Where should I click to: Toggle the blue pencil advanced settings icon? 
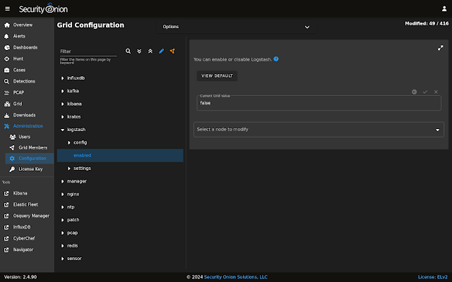[161, 51]
